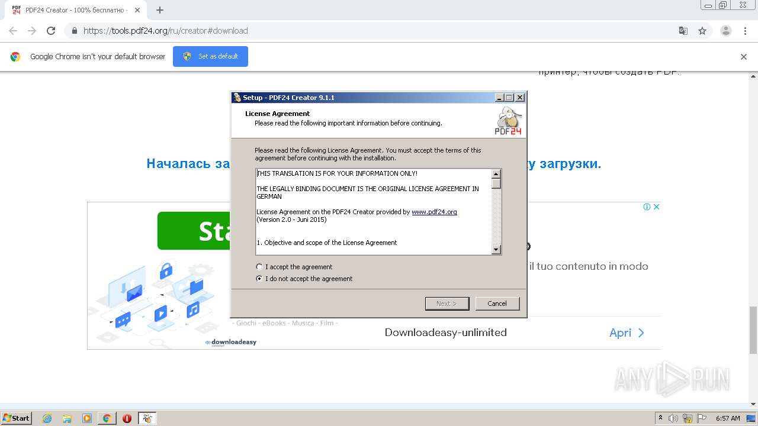
Task: Go forward in Chrome
Action: pyautogui.click(x=32, y=31)
